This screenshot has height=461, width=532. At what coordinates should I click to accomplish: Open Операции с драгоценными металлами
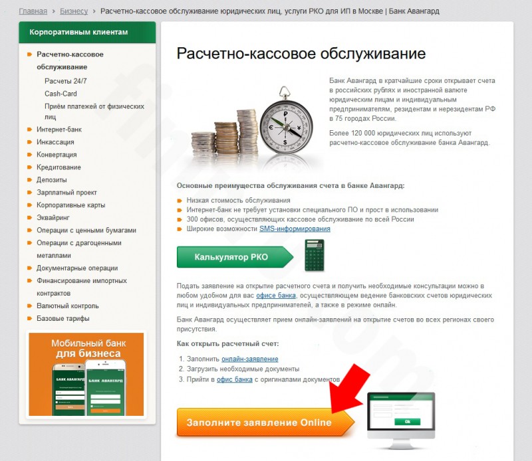pyautogui.click(x=79, y=249)
